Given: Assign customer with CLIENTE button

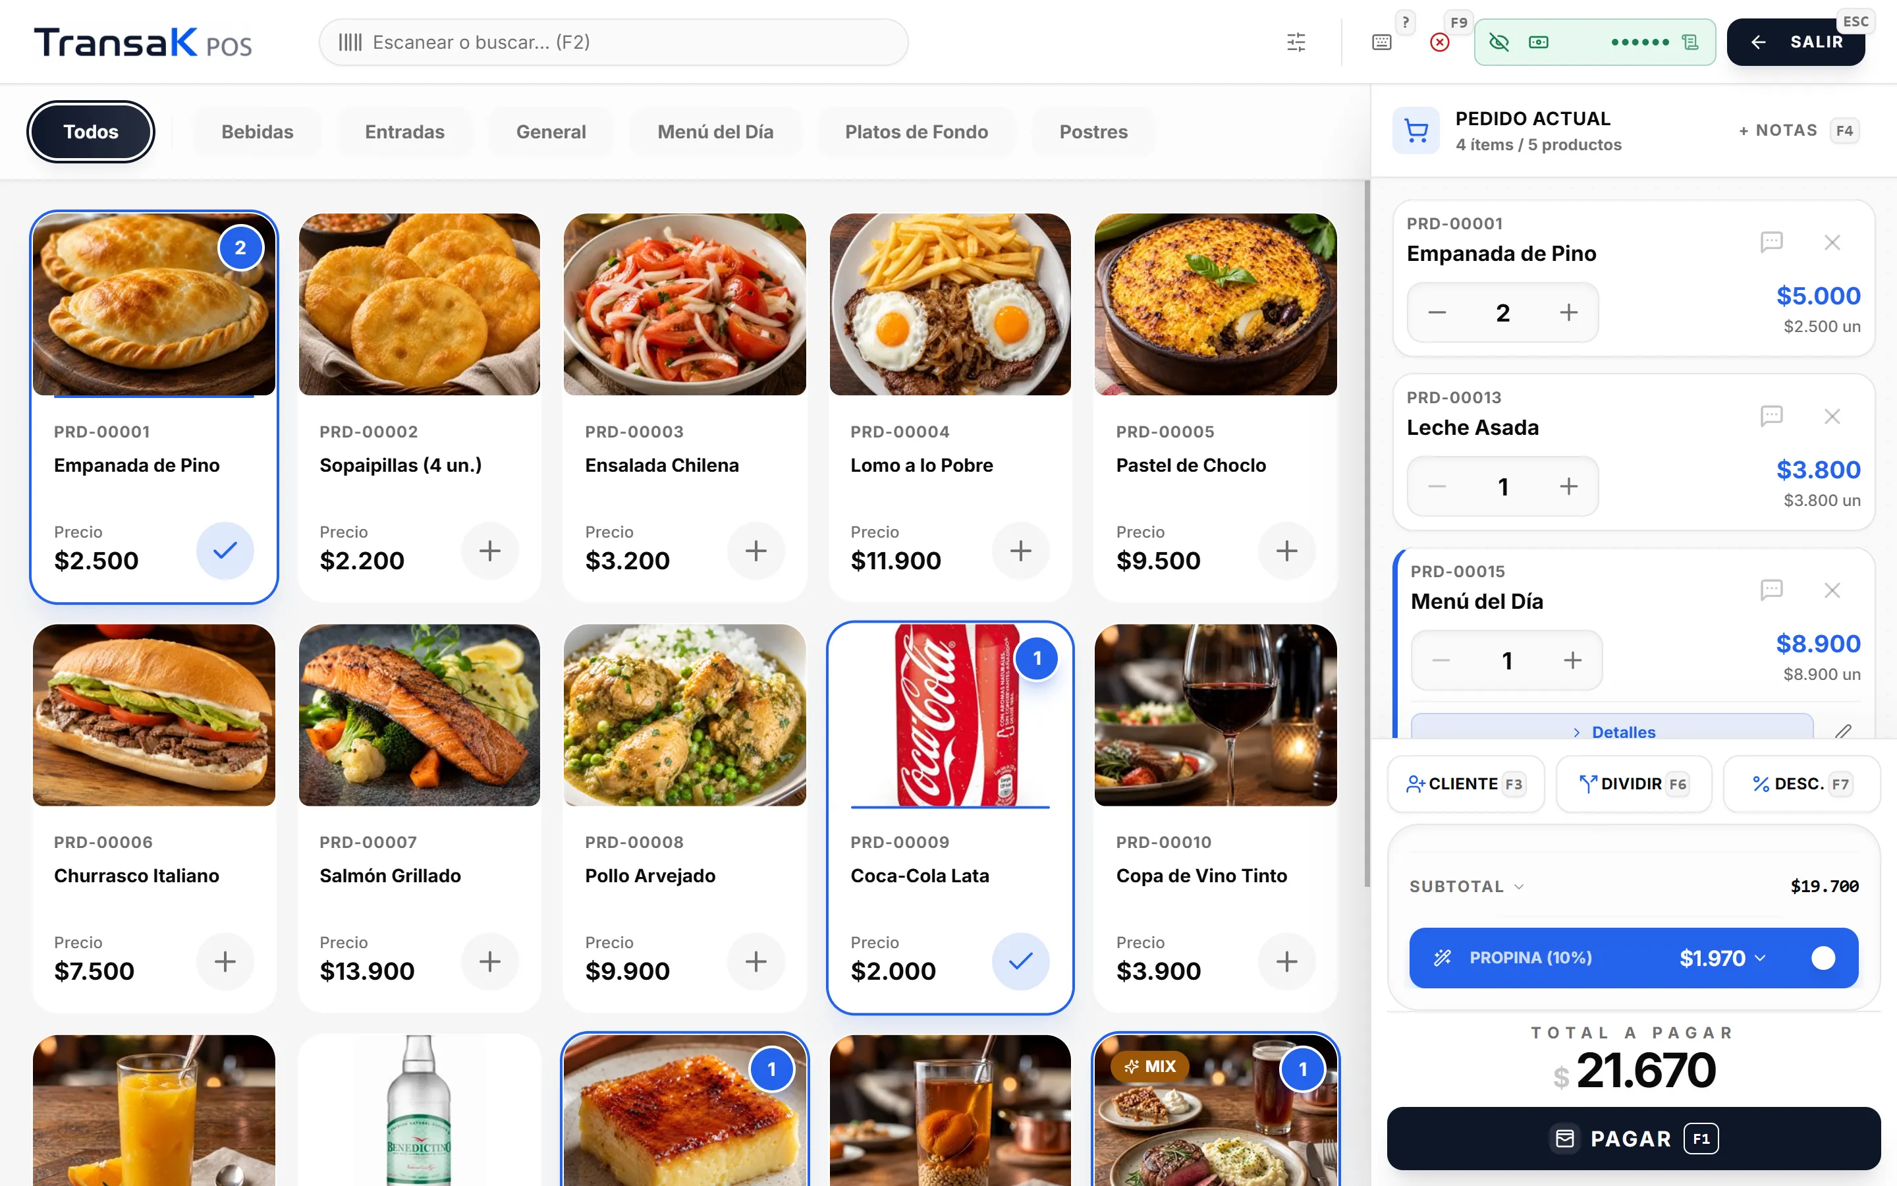Looking at the screenshot, I should pos(1466,783).
